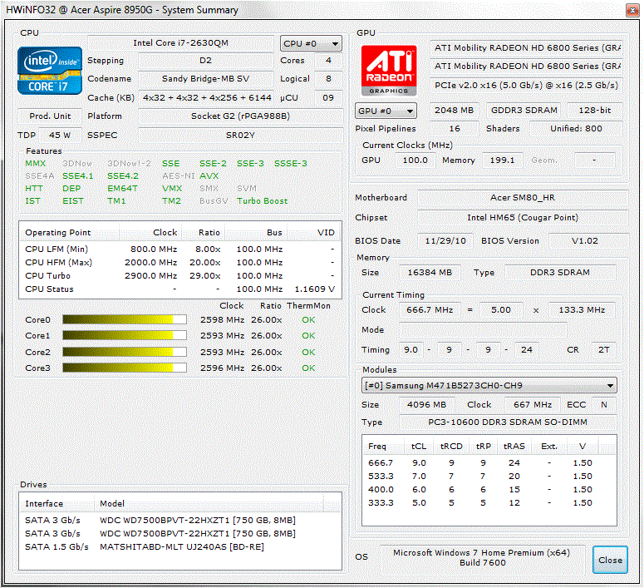
Task: Click the Microsoft Windows 7 Home Premium OS field
Action: [482, 558]
